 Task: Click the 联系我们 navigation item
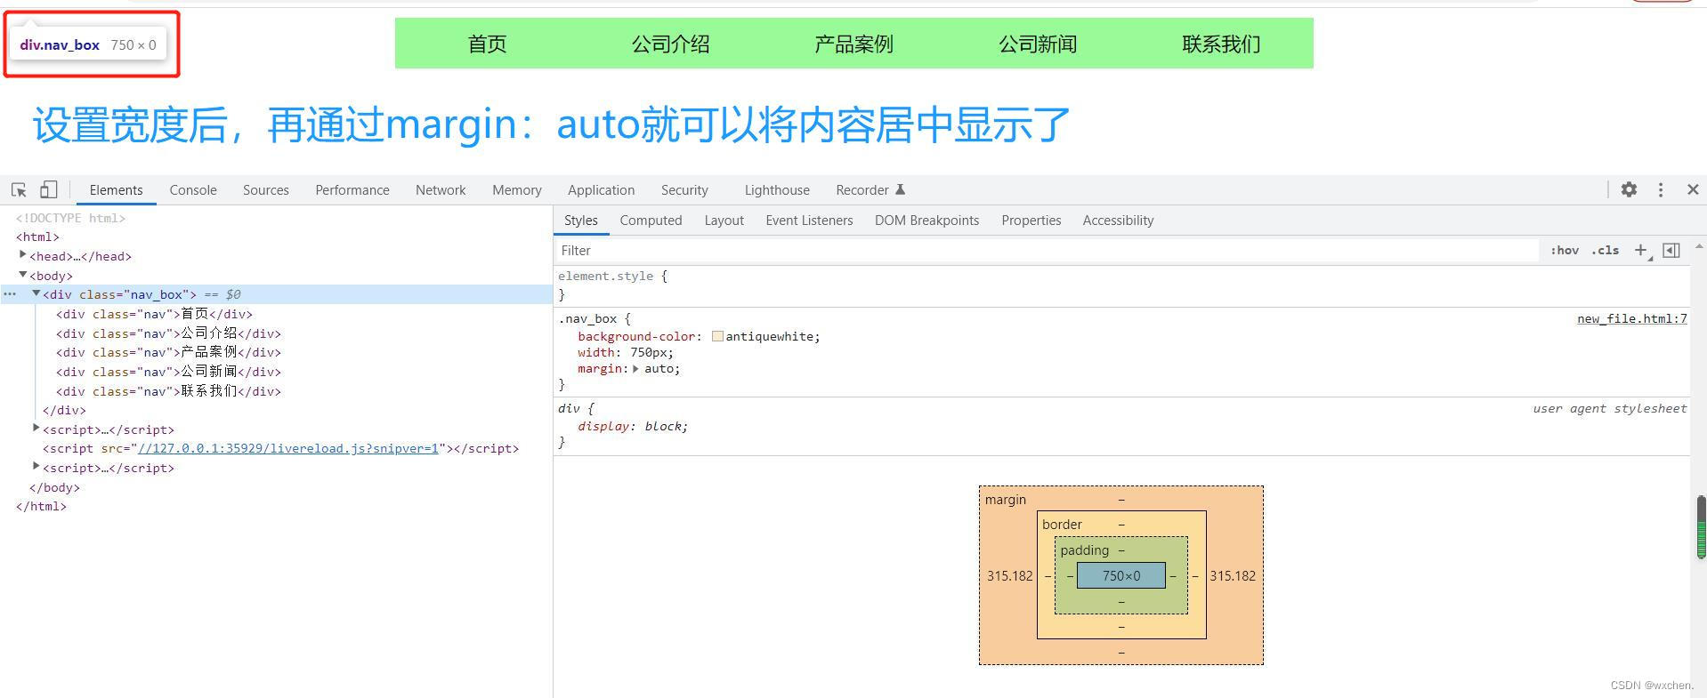click(x=1221, y=44)
